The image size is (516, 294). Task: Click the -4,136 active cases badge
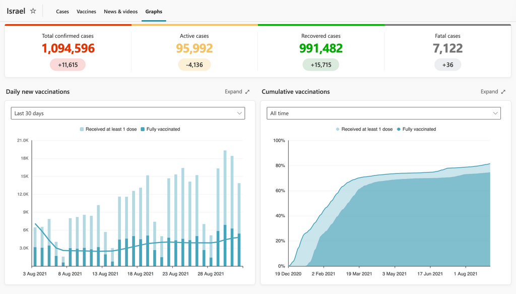coord(194,65)
